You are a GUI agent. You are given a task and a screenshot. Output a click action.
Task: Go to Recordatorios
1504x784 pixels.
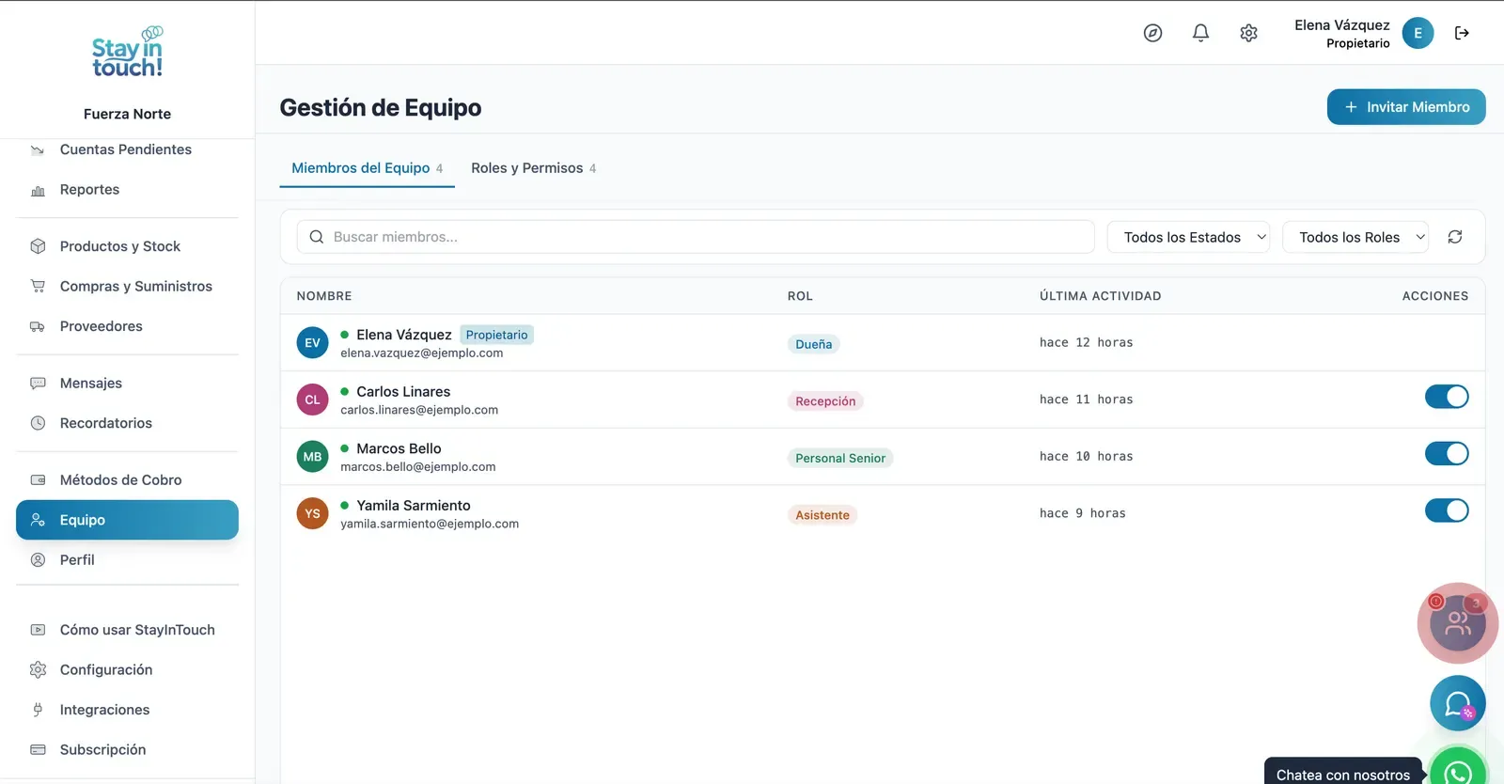pyautogui.click(x=127, y=423)
